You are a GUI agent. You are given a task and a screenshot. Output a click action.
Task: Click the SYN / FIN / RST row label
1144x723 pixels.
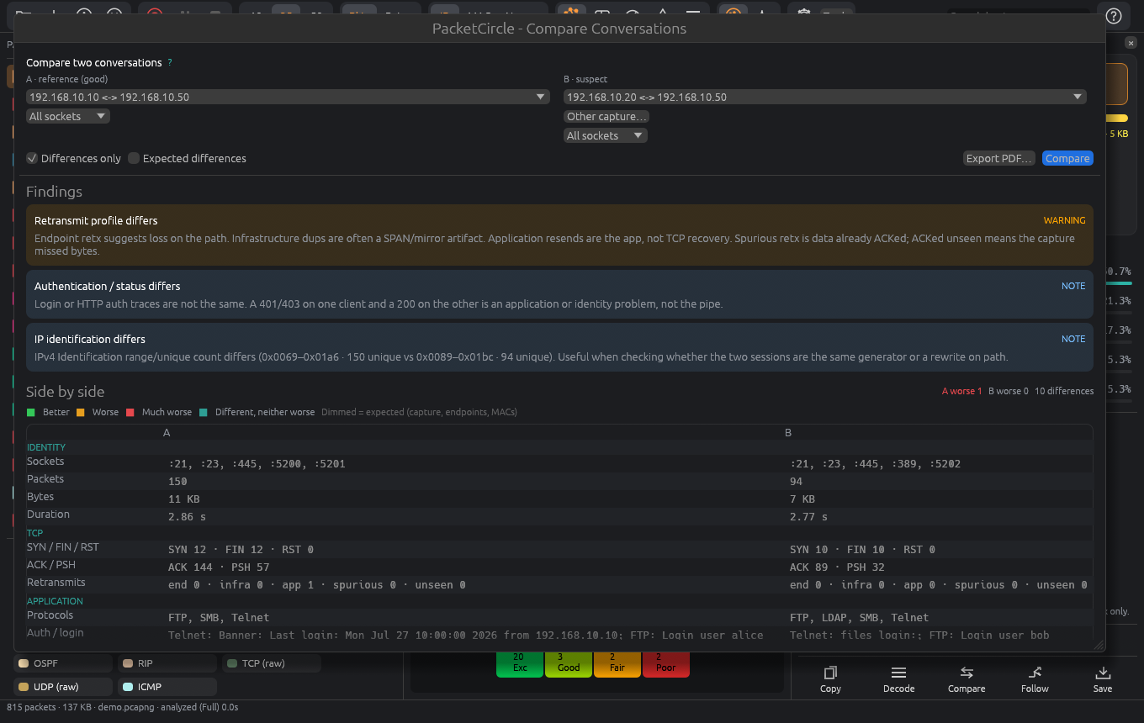pos(63,547)
